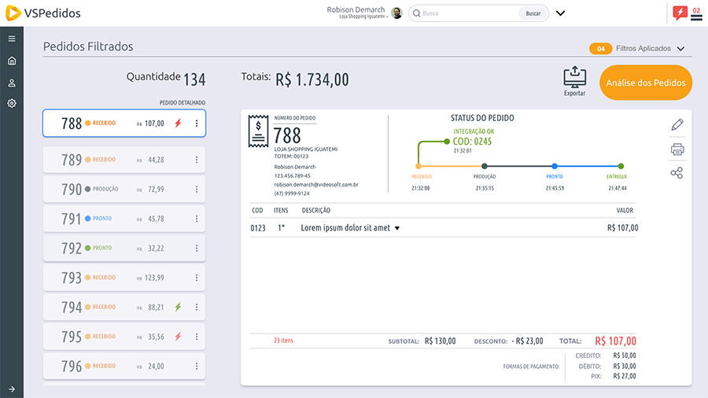Screen dimensions: 708x398
Task: Open the red lightning notifications icon
Action: tap(680, 13)
